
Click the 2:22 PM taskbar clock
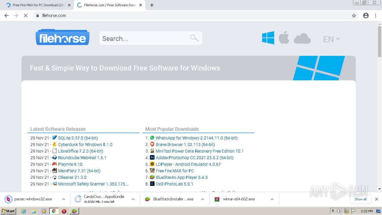coord(367,211)
